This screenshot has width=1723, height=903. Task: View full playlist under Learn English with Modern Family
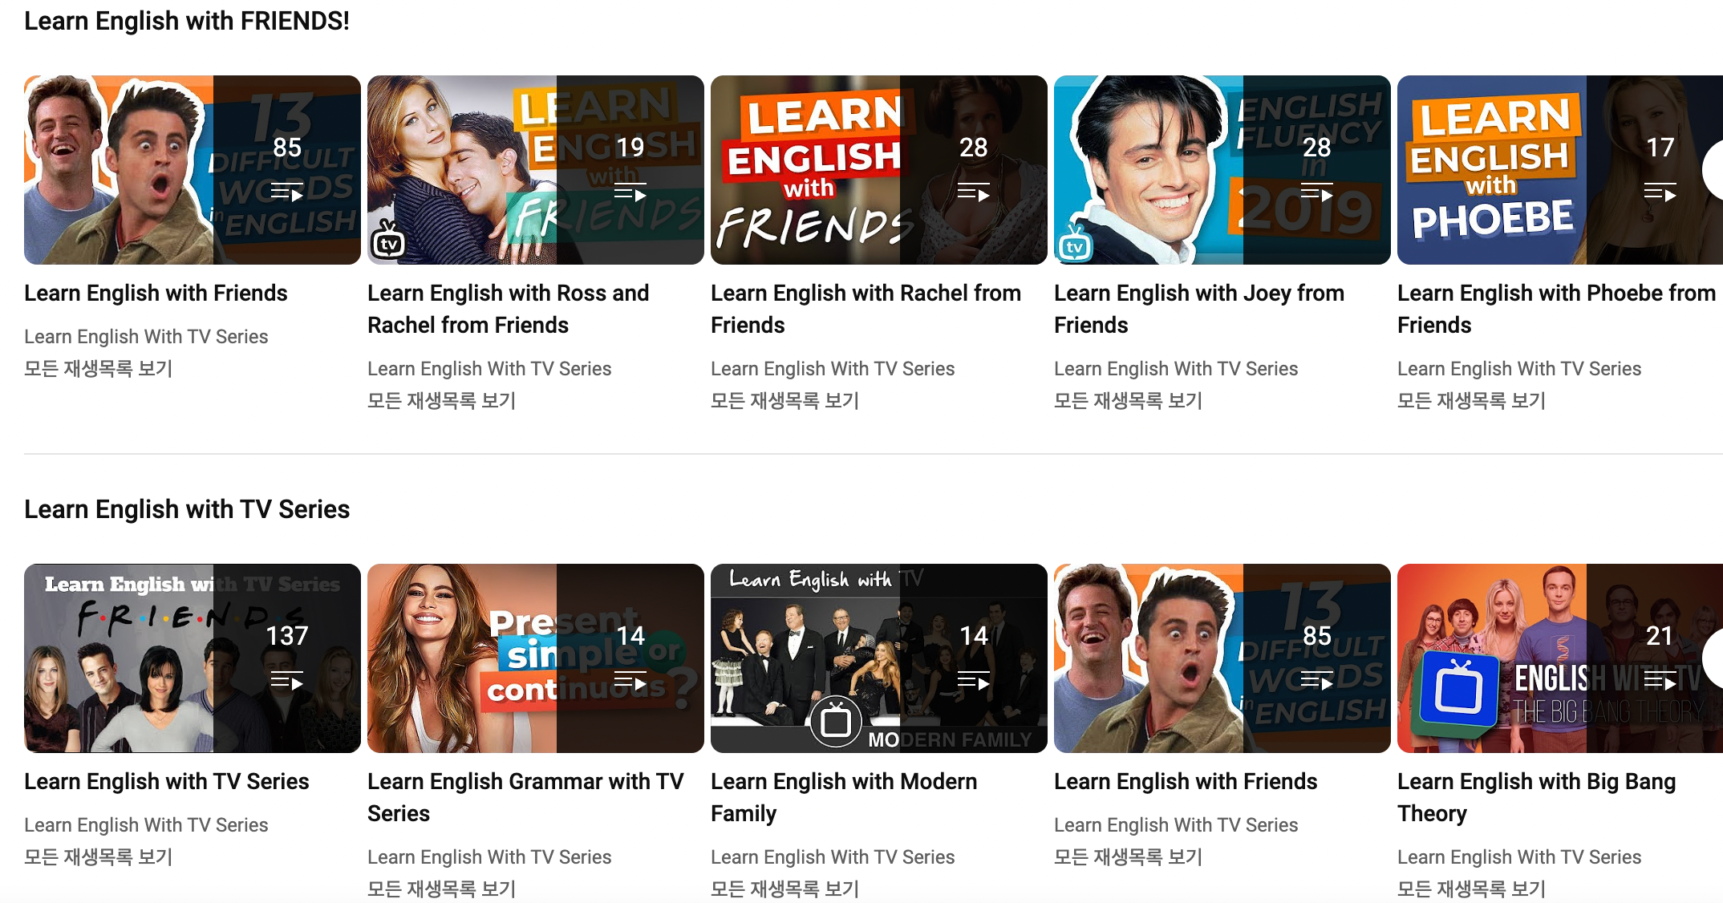click(x=784, y=888)
